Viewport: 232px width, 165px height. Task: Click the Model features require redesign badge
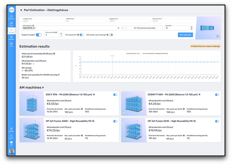205,46
